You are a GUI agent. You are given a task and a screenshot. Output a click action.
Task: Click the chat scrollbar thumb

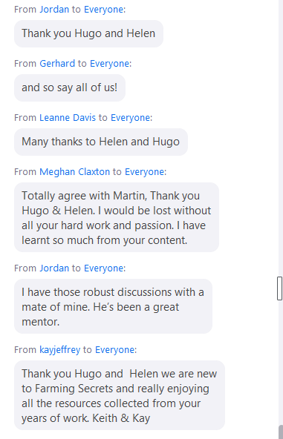(x=279, y=288)
